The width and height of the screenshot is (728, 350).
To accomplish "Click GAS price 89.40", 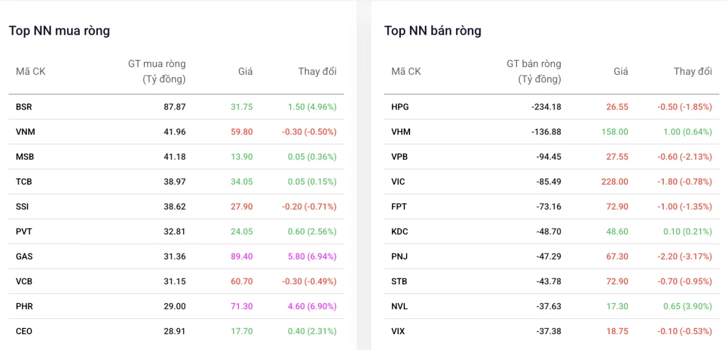I will (242, 257).
